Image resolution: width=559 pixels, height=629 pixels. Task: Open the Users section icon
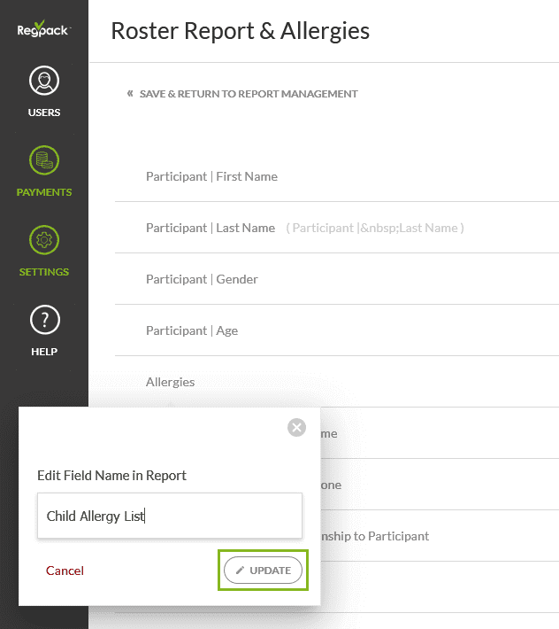coord(44,82)
